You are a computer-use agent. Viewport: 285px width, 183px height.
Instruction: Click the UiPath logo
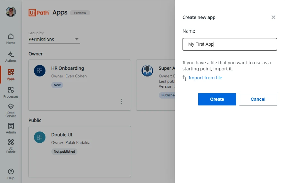point(39,13)
